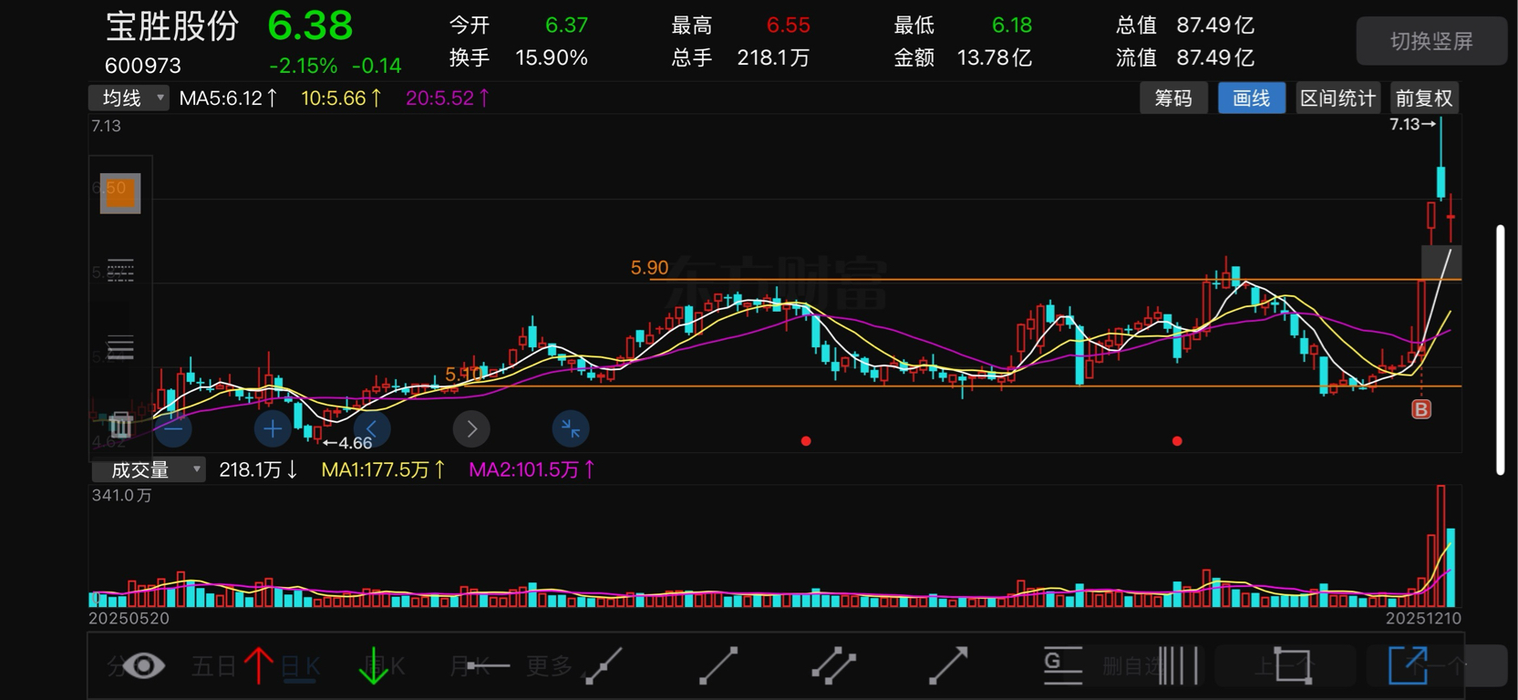Zoom out the chart with minus button
This screenshot has height=700, width=1518.
[x=173, y=428]
